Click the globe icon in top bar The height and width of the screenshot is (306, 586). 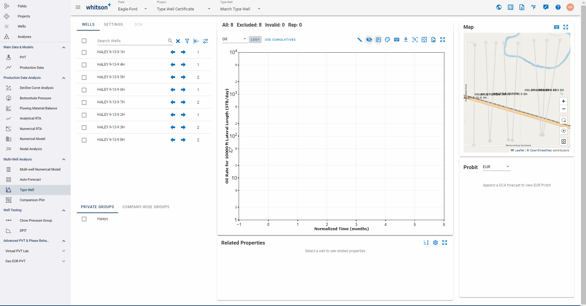coord(499,7)
